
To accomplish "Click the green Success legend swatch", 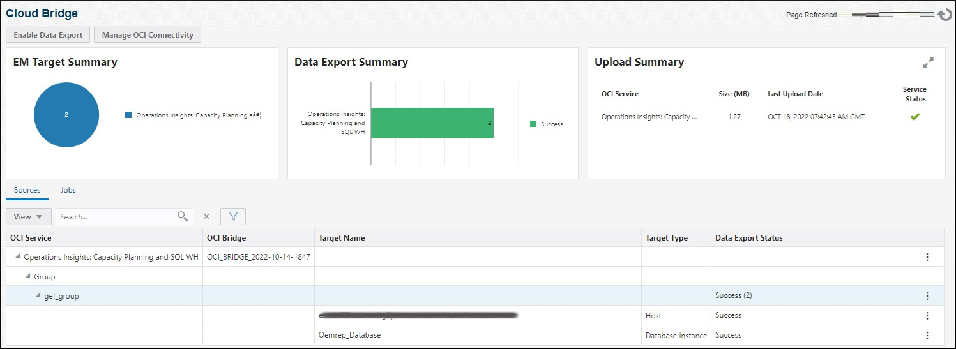I will tap(533, 124).
